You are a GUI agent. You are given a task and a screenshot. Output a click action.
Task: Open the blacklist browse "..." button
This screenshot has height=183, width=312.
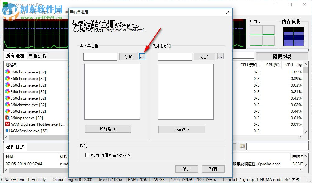(142, 57)
